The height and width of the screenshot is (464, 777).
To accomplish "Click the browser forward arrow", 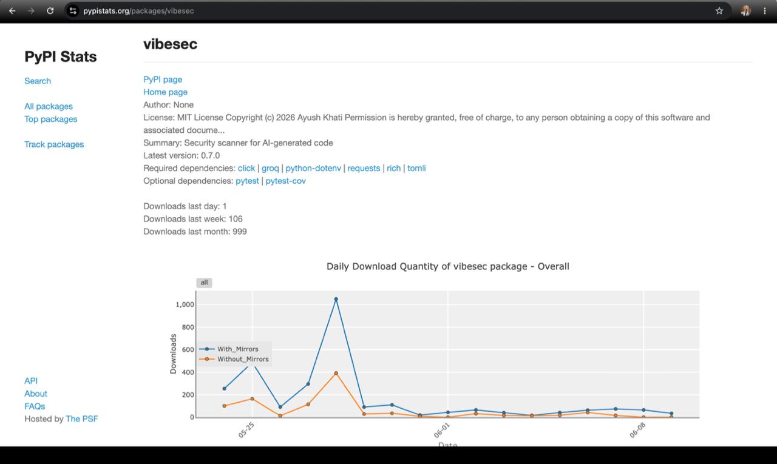I will pos(31,11).
